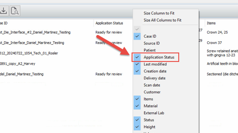Enable the Source ID column

(152, 43)
